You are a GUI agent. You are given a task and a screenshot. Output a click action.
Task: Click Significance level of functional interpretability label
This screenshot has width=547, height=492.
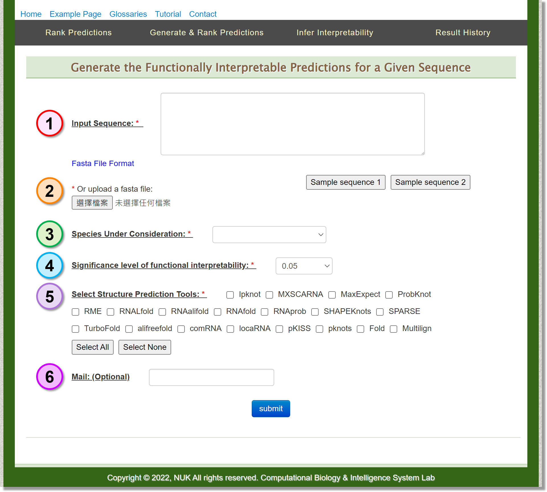164,265
